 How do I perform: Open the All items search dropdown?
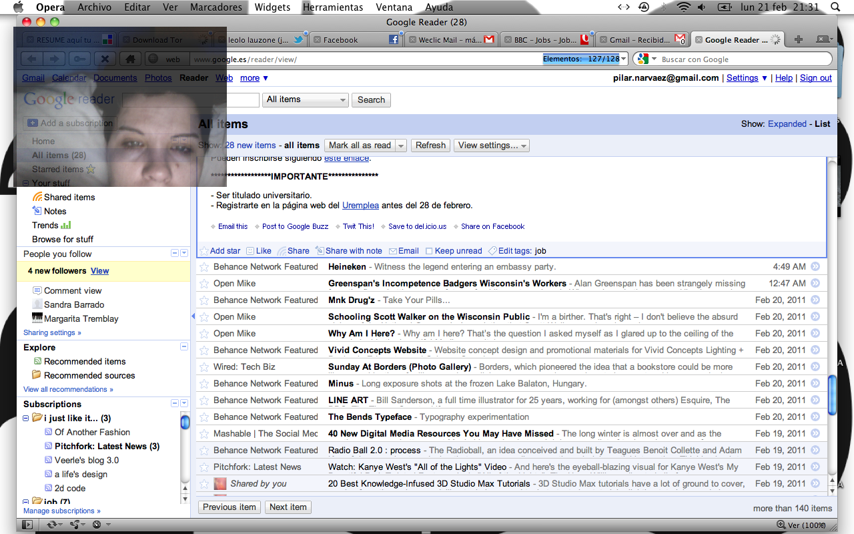pyautogui.click(x=306, y=99)
